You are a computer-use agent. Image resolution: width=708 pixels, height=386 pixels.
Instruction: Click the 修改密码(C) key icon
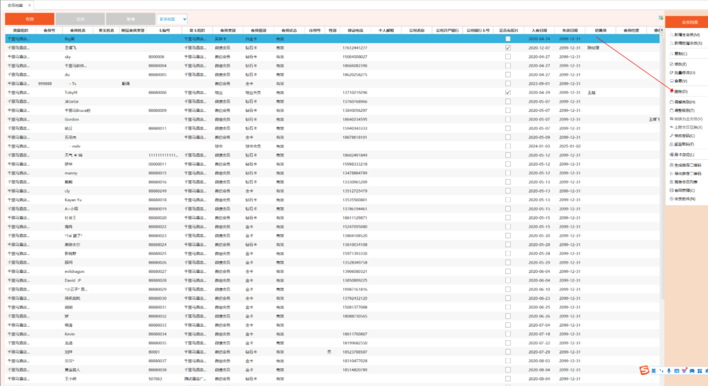pyautogui.click(x=671, y=136)
